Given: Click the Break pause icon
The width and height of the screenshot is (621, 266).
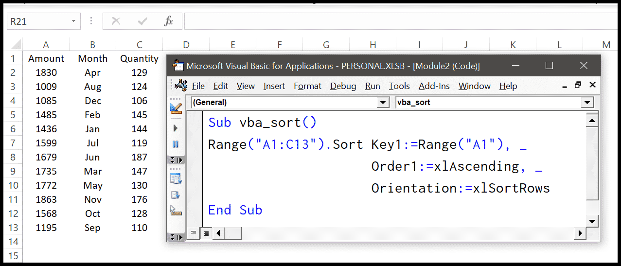Looking at the screenshot, I should (x=176, y=144).
